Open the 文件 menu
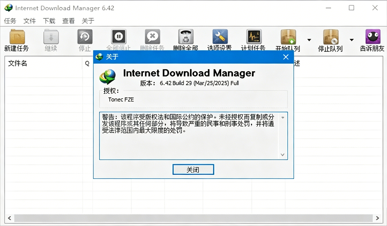Image resolution: width=387 pixels, height=226 pixels. 30,21
